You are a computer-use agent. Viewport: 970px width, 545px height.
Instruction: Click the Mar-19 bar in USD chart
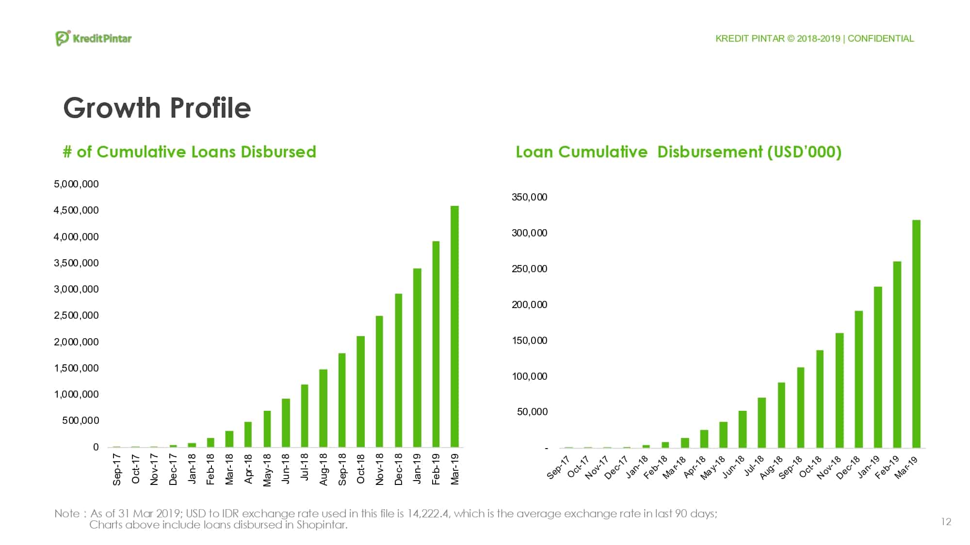(x=916, y=334)
